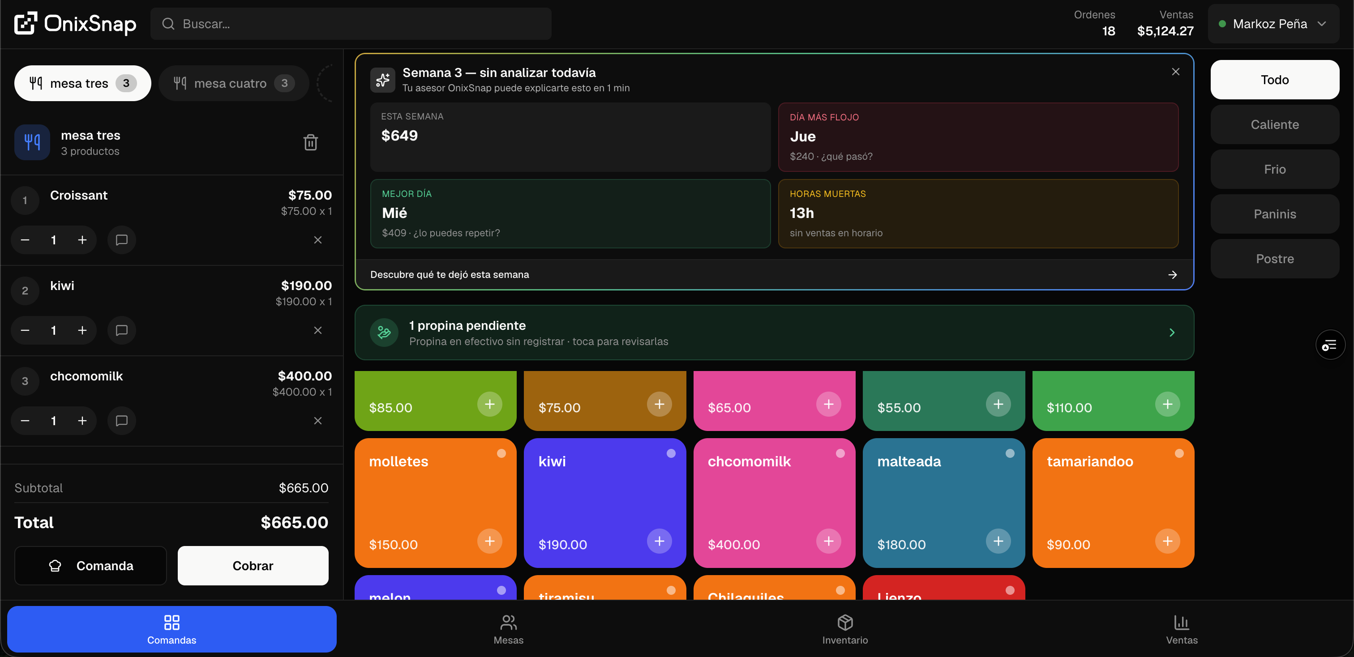The image size is (1354, 657).
Task: Select the tamariandoo product card
Action: click(x=1113, y=503)
